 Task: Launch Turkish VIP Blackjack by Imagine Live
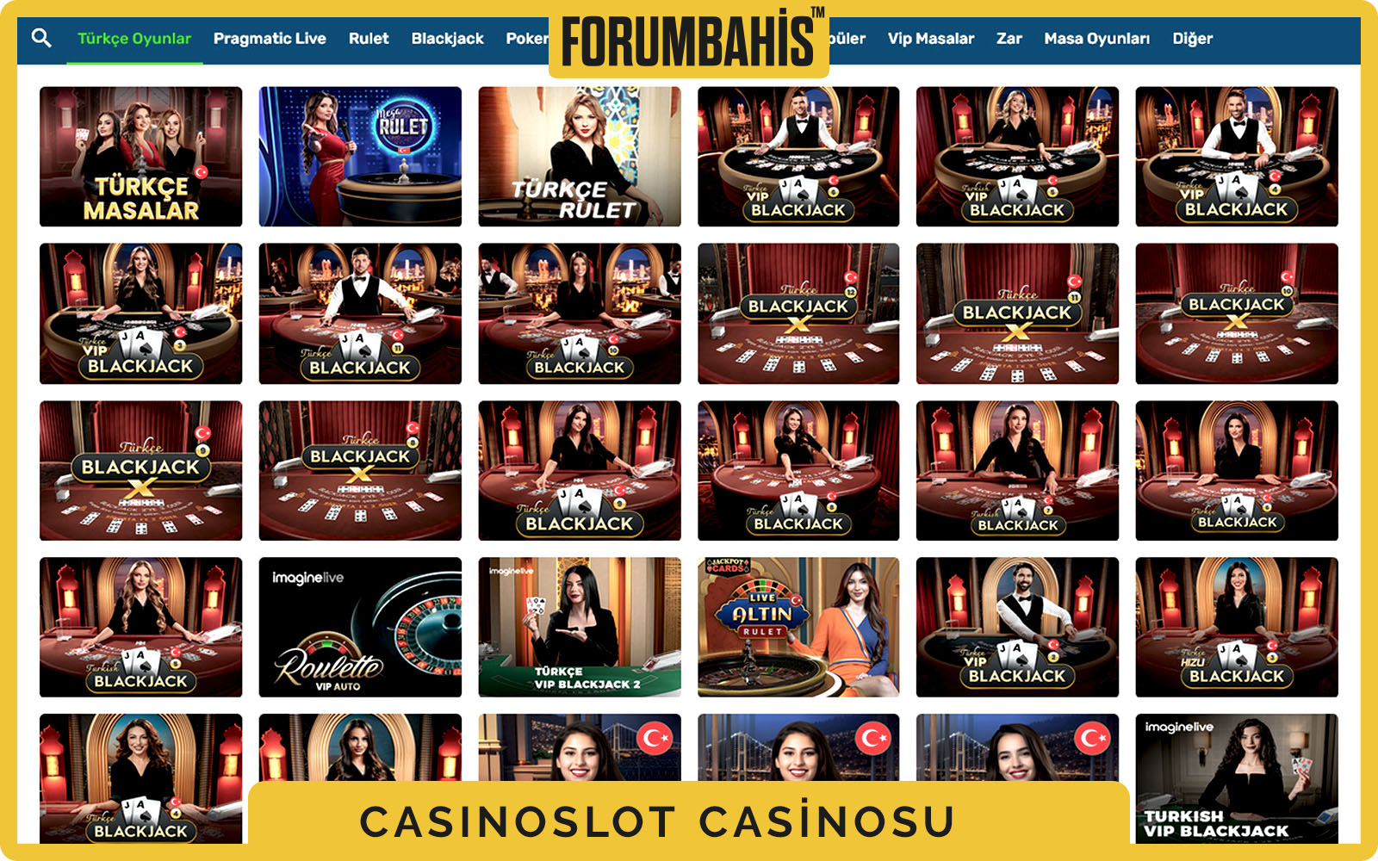coord(1237,778)
